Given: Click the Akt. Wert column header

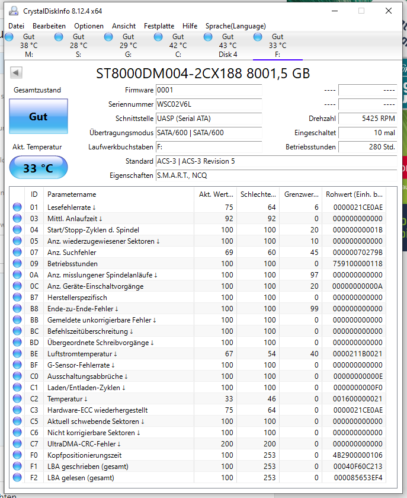Looking at the screenshot, I should (x=216, y=194).
